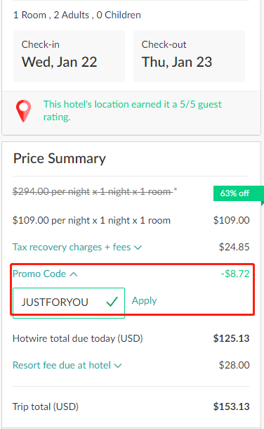Image resolution: width=264 pixels, height=429 pixels.
Task: Expand Resort fee due at hotel
Action: click(x=67, y=365)
